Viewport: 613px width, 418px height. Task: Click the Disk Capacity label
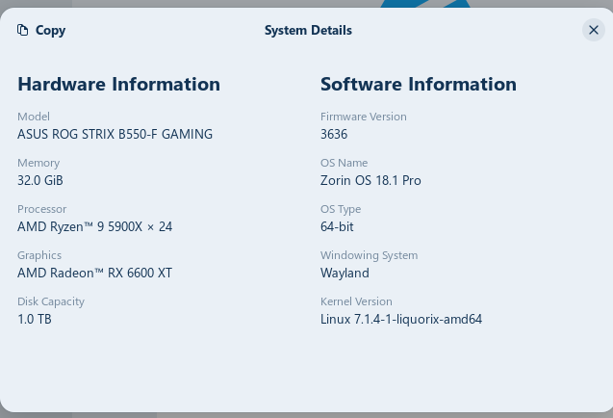pyautogui.click(x=51, y=301)
